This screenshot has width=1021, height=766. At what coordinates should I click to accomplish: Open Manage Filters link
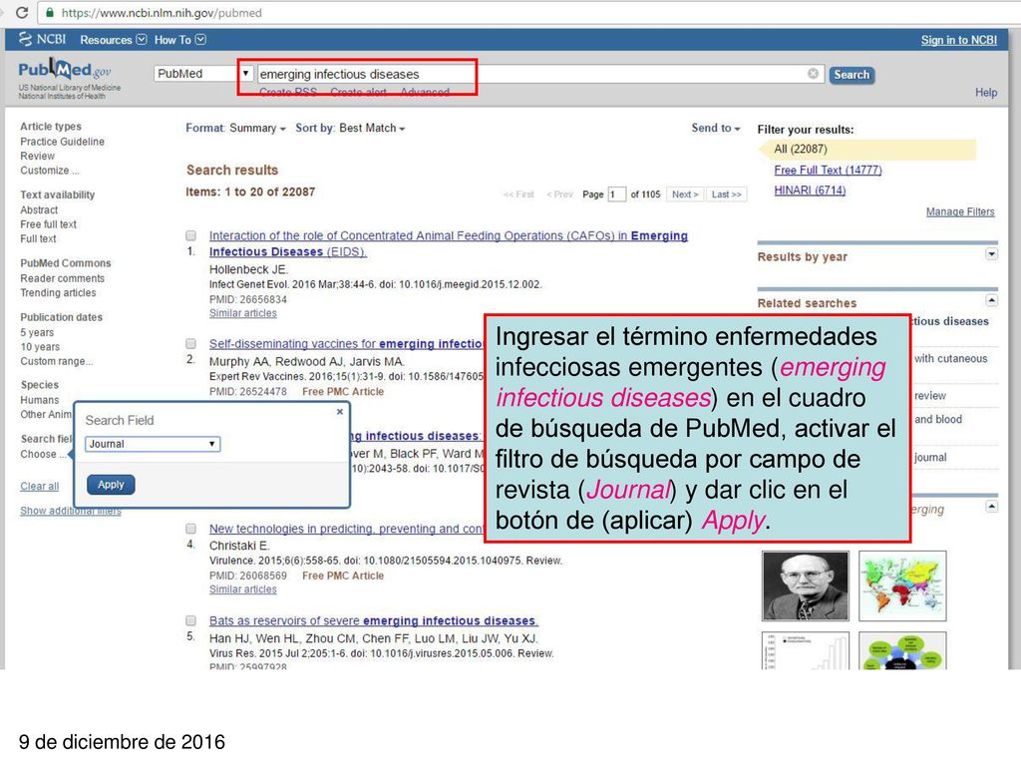tap(960, 211)
